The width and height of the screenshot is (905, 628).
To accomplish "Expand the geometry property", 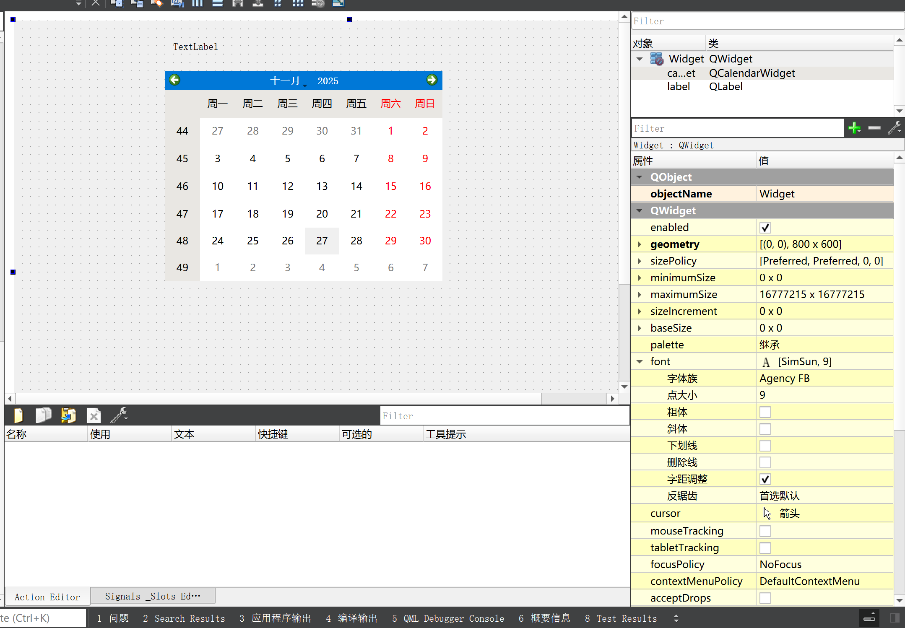I will point(639,244).
